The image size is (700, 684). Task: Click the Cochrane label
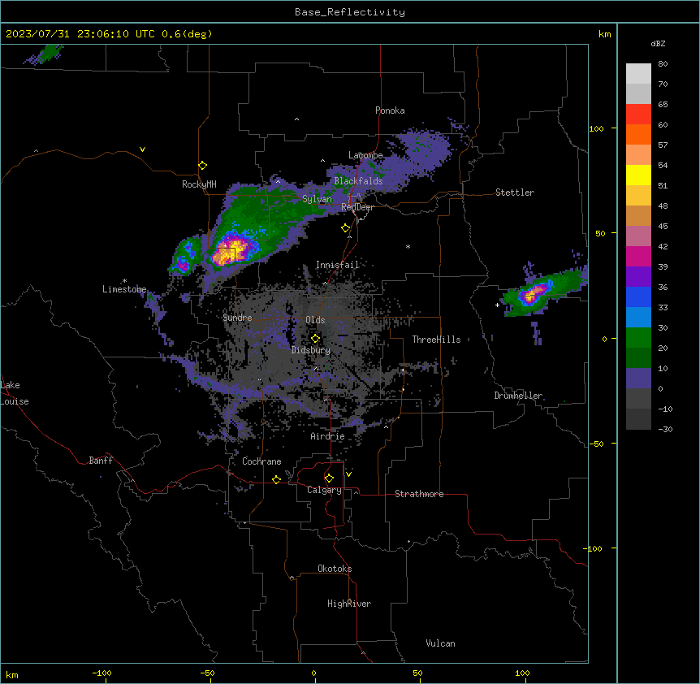tap(261, 461)
